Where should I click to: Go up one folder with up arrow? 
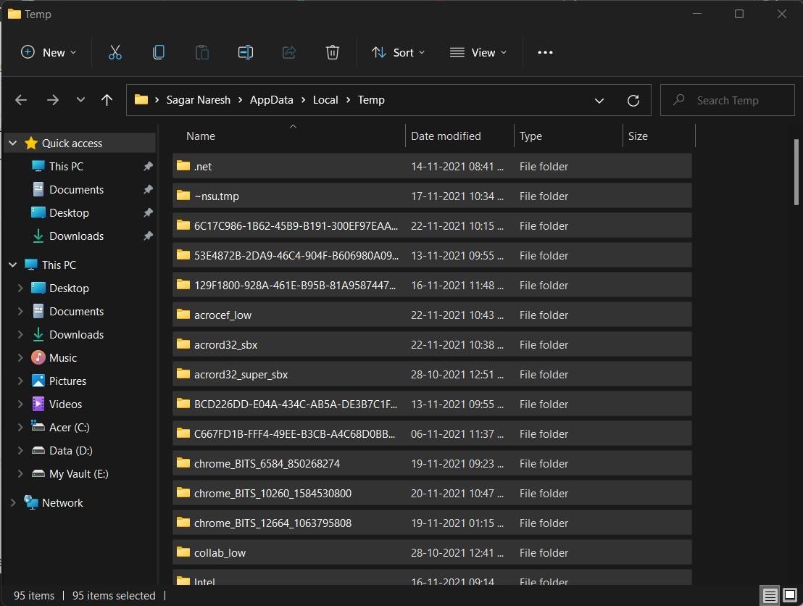click(x=107, y=100)
